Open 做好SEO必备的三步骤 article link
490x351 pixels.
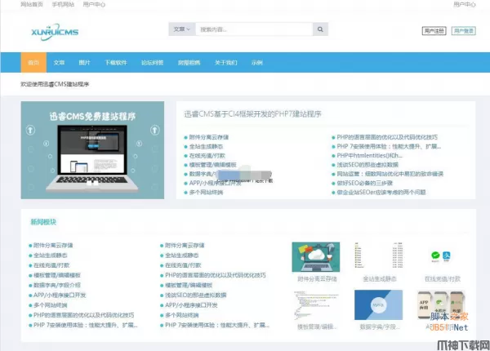click(x=365, y=183)
